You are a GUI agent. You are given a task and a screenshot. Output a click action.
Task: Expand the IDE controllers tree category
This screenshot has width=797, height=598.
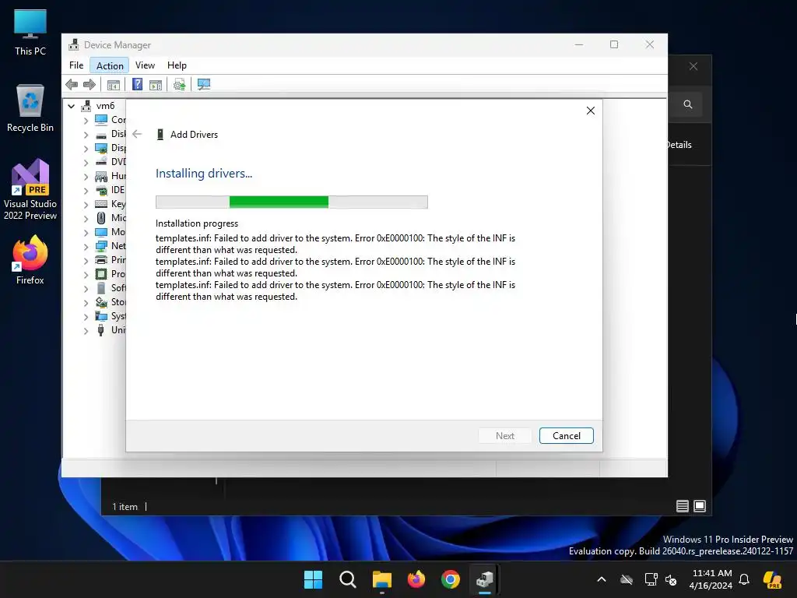coord(86,190)
